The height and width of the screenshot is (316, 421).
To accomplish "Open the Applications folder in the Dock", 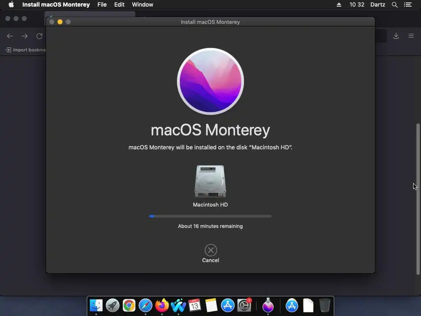I will 292,306.
